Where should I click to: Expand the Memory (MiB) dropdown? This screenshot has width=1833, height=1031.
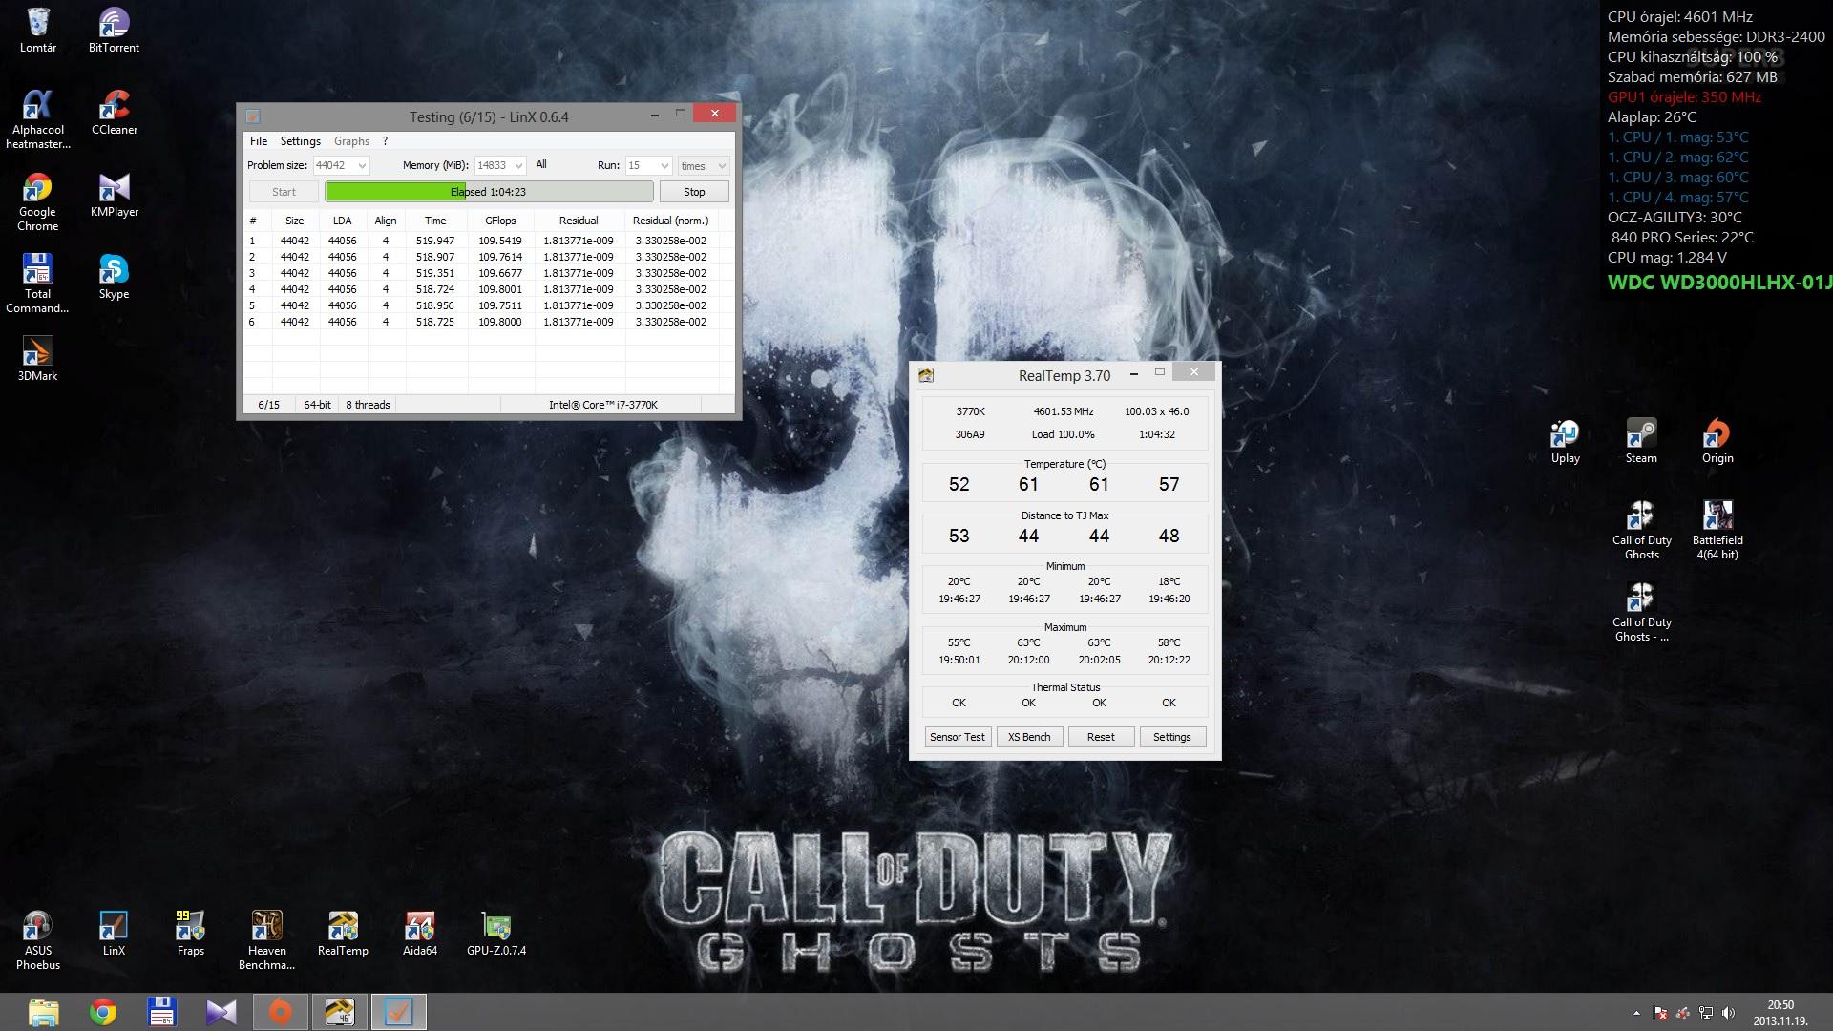(518, 166)
